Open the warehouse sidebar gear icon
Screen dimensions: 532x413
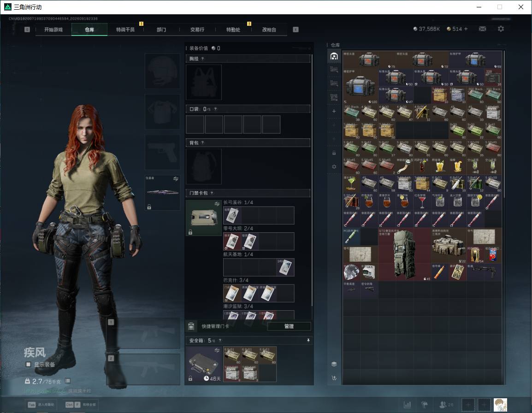pyautogui.click(x=334, y=166)
